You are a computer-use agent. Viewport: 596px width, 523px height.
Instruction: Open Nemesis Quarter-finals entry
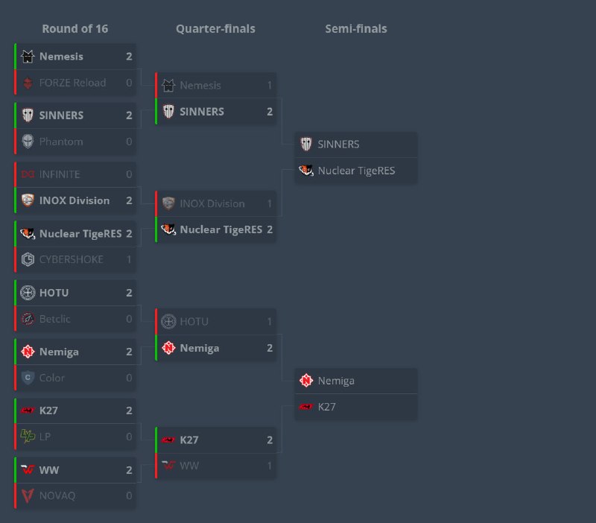coord(216,85)
